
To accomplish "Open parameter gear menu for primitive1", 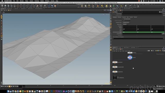I will click(x=160, y=12).
